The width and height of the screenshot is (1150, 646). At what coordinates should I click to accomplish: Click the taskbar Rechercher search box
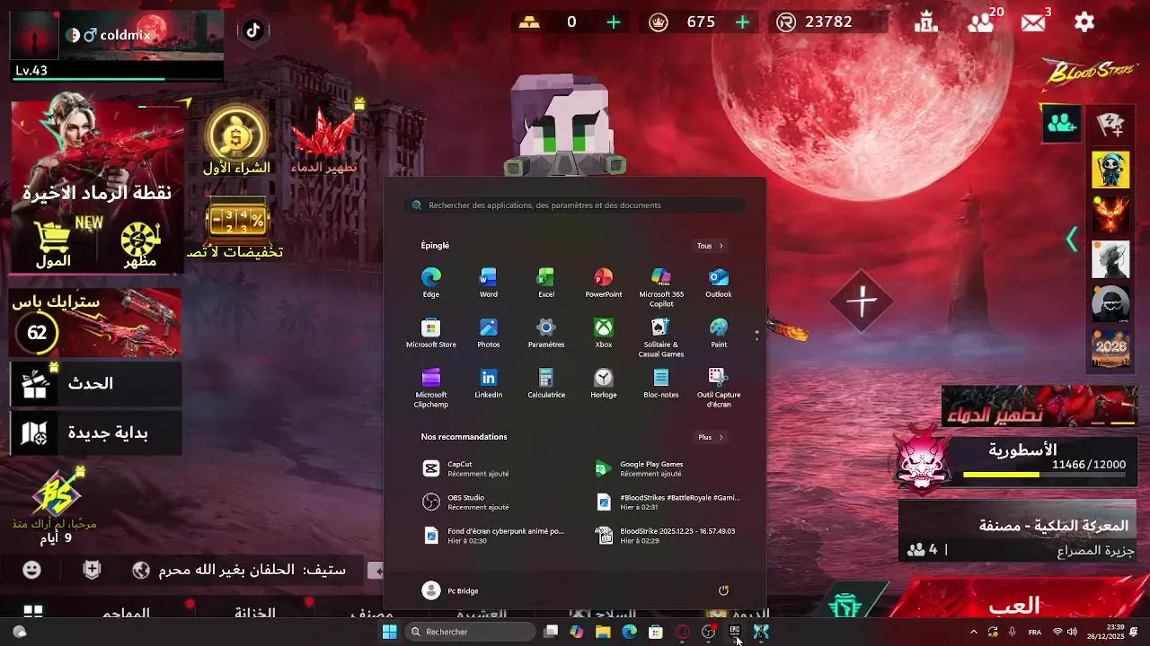pyautogui.click(x=470, y=632)
